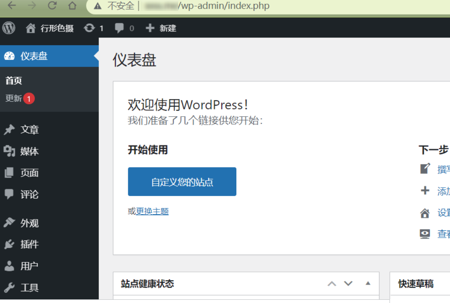This screenshot has height=303, width=450.
Task: Reload the page with browser refresh icon
Action: [52, 6]
